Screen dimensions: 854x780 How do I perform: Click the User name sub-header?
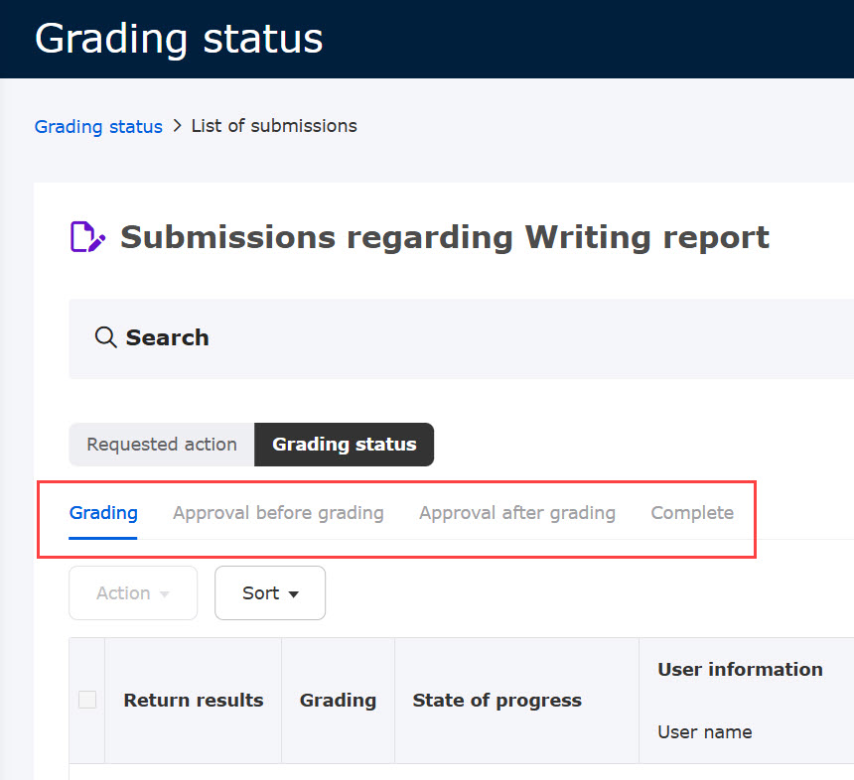[x=704, y=732]
